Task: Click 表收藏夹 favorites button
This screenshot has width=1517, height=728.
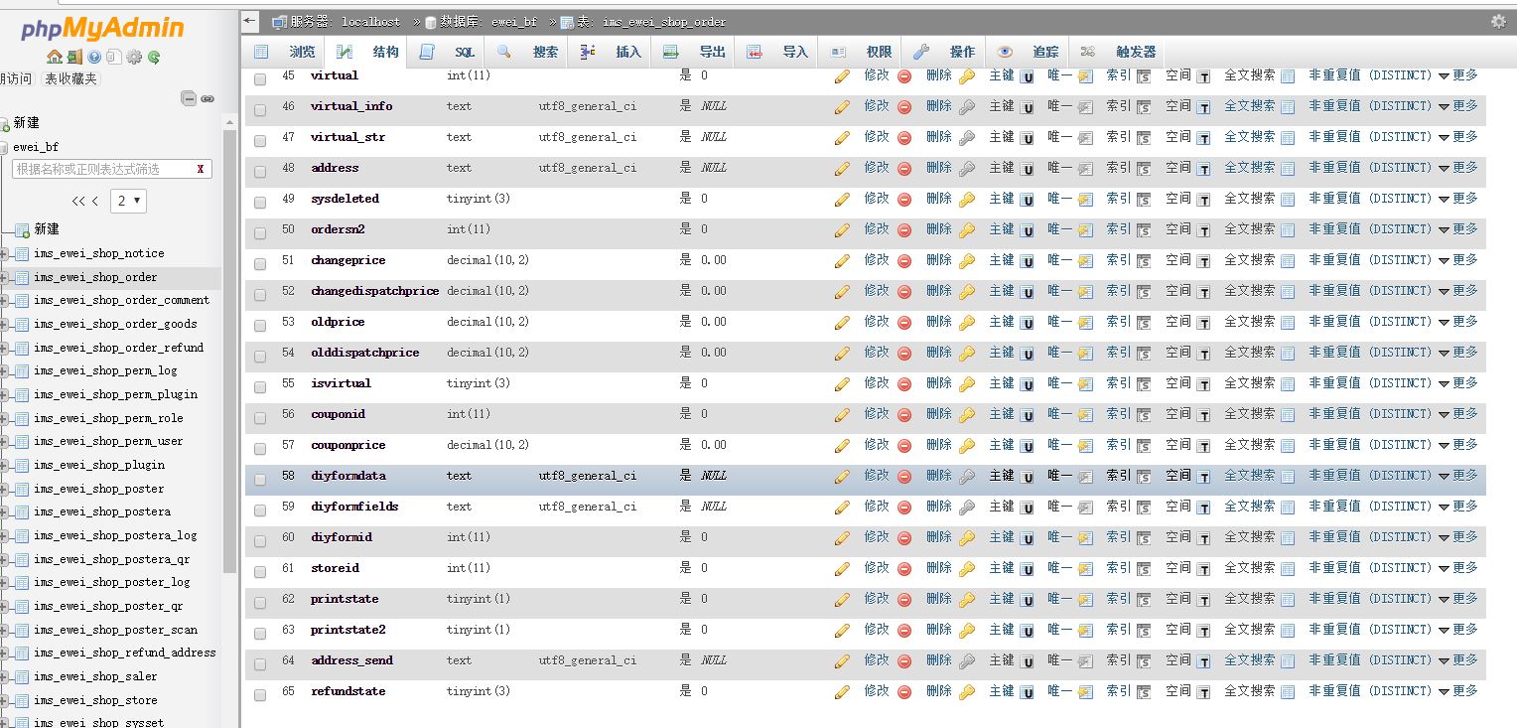Action: (71, 78)
